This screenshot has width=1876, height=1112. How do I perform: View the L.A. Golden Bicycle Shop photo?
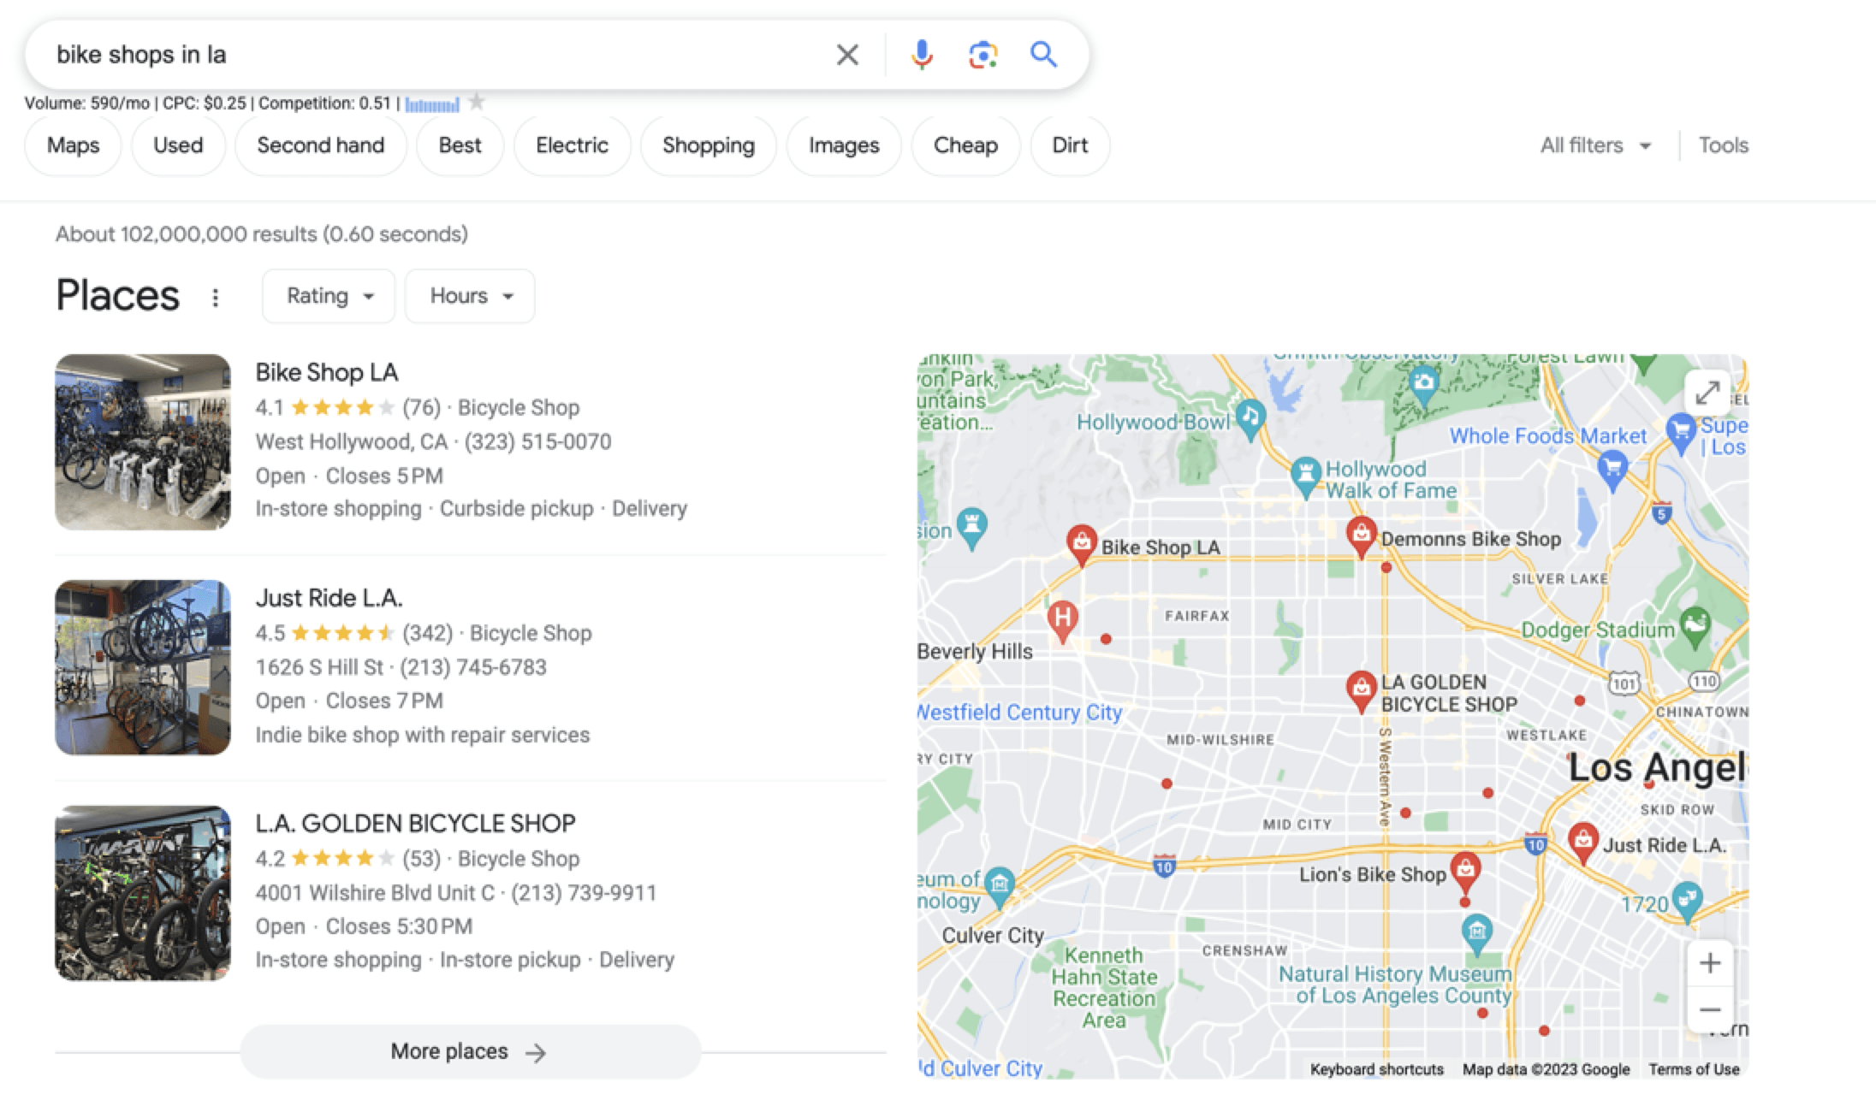coord(143,893)
